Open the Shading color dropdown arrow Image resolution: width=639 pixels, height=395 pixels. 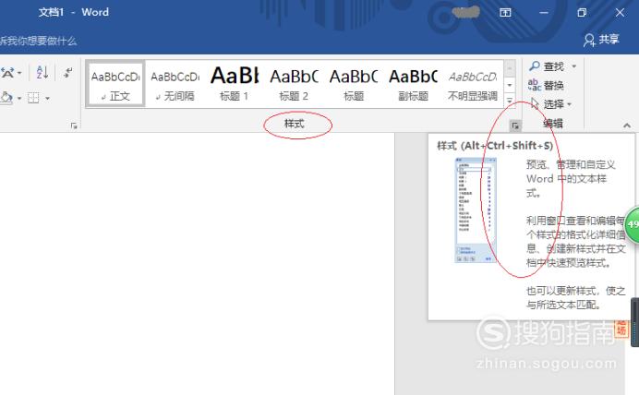[18, 99]
